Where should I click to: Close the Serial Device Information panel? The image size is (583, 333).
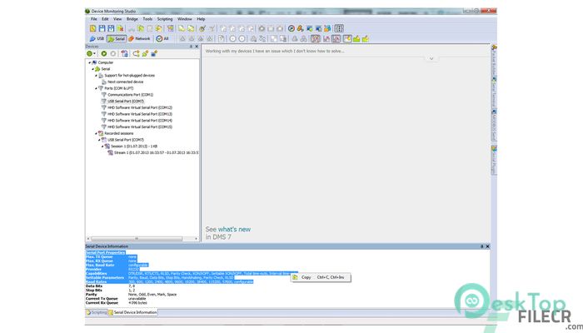tap(488, 246)
